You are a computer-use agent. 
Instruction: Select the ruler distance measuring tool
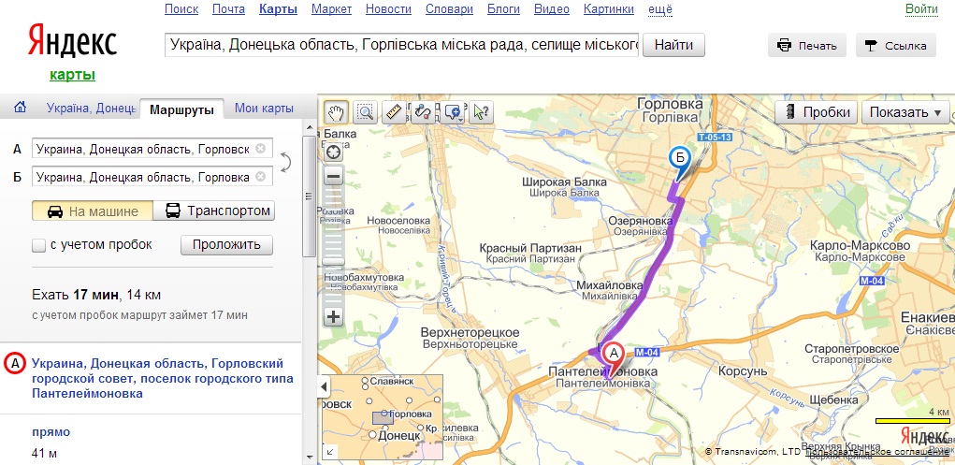pyautogui.click(x=394, y=112)
